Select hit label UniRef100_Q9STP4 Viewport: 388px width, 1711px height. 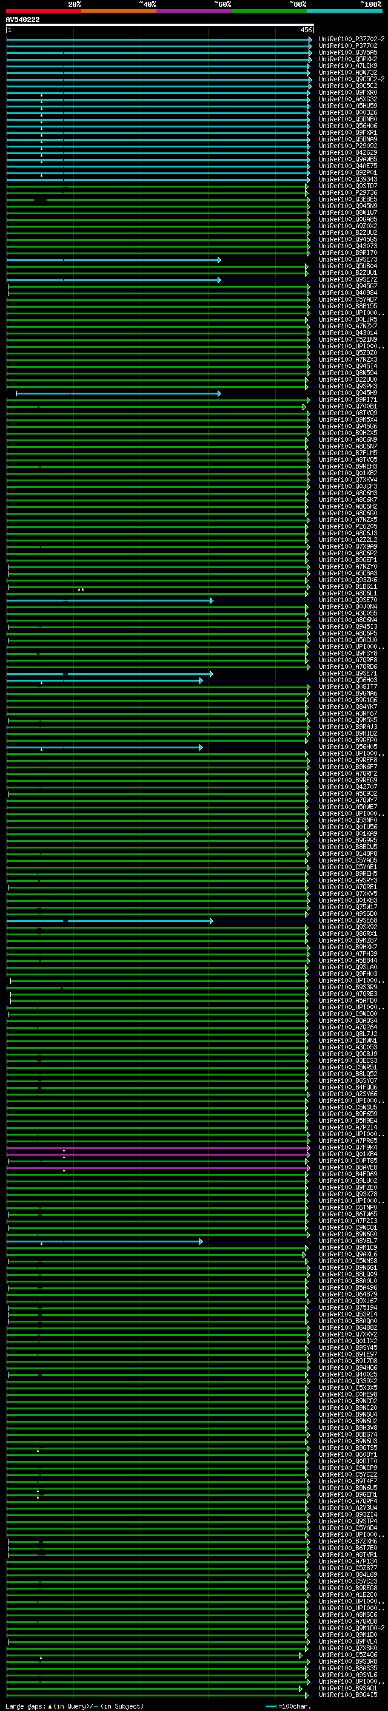[x=348, y=1521]
